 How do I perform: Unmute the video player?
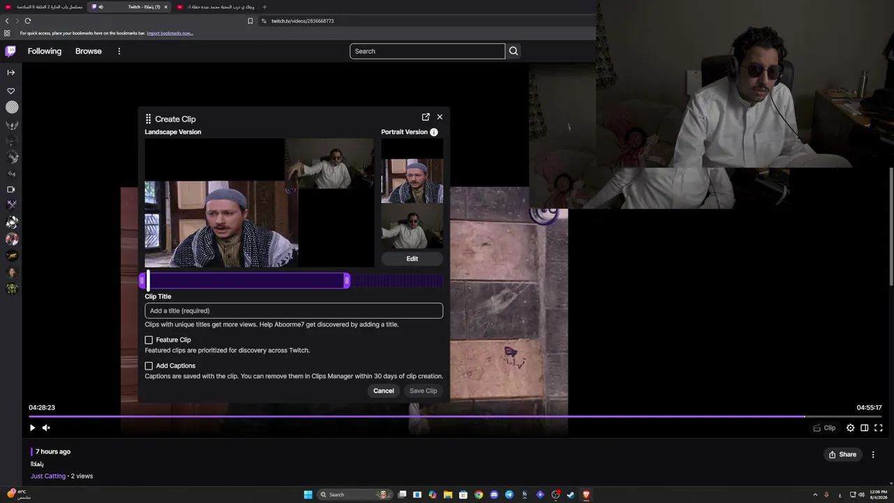pyautogui.click(x=46, y=428)
